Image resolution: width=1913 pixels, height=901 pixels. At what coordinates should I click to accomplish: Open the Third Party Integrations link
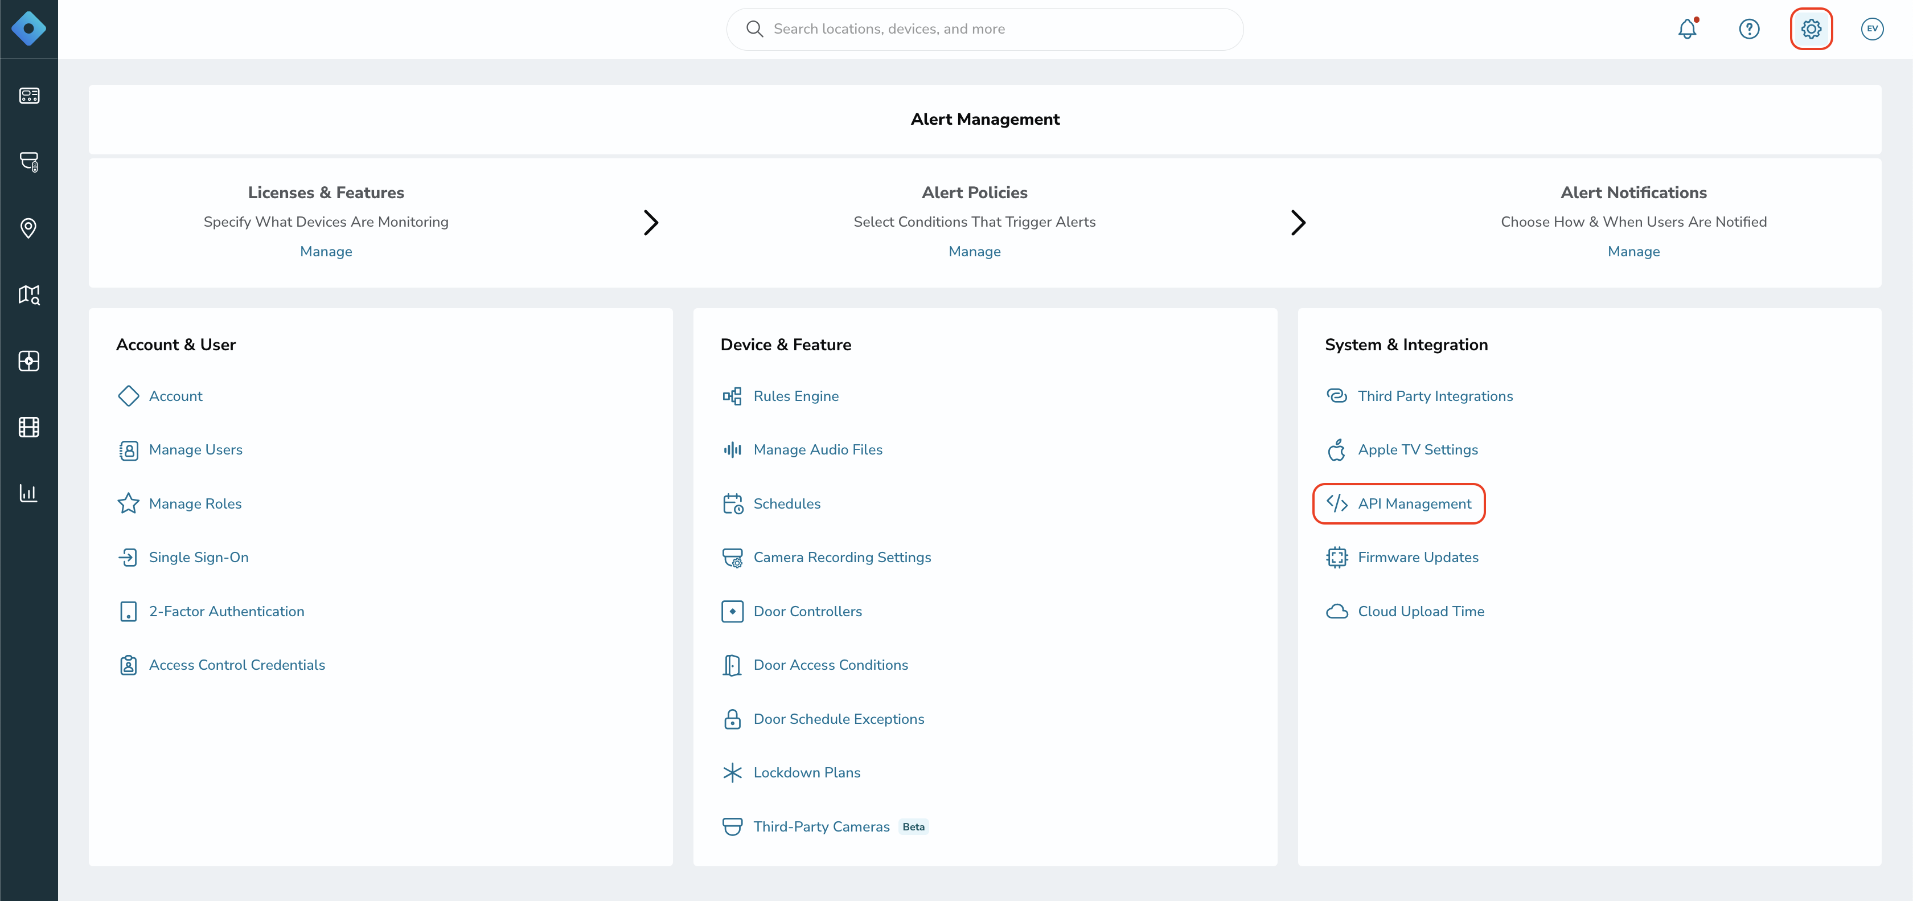pyautogui.click(x=1435, y=396)
